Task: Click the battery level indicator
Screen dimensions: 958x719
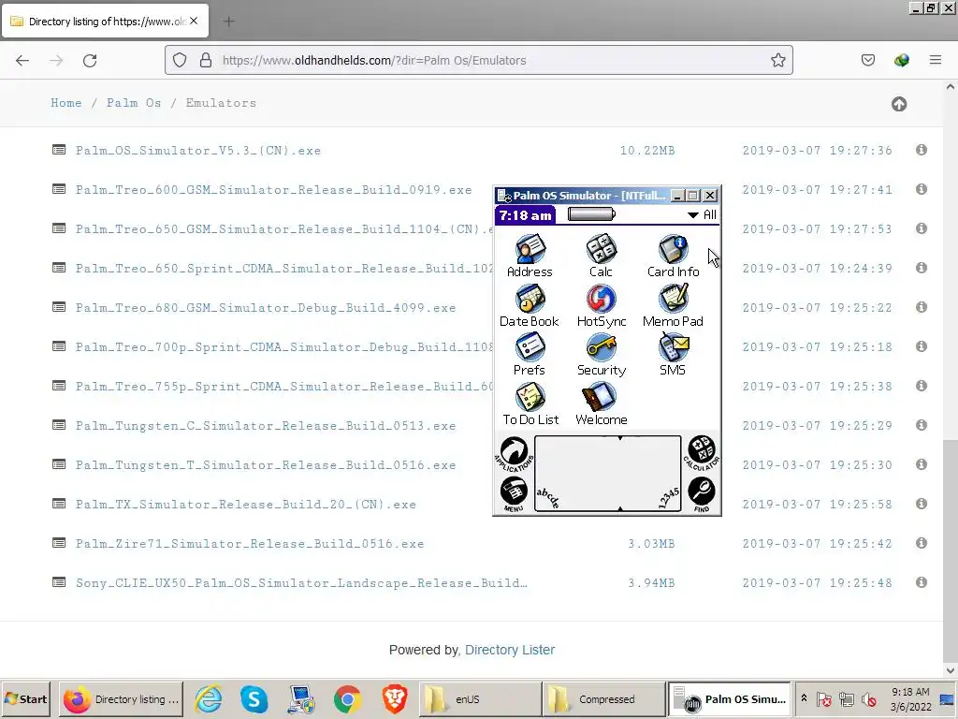Action: (591, 214)
